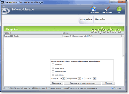Select the ежемесячно radio button

53,75
